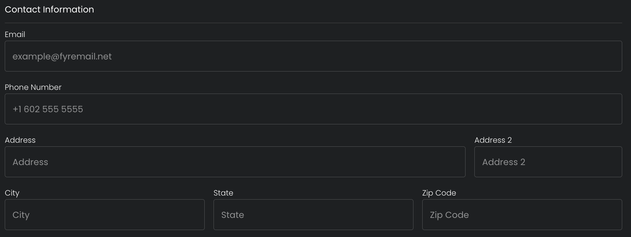Screen dimensions: 631x237
Task: Click the Zip Code placeholder text
Action: click(x=449, y=215)
